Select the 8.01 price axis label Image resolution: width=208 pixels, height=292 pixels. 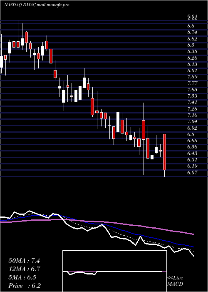click(x=192, y=70)
